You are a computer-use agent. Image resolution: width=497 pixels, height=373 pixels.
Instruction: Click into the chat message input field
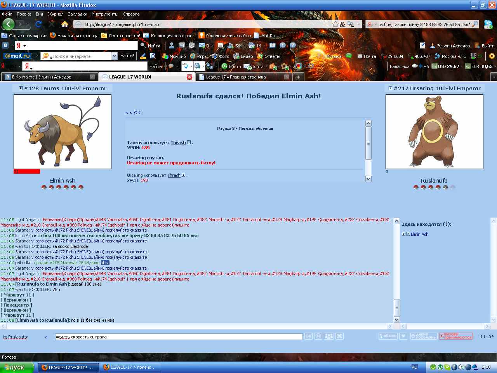pos(179,337)
